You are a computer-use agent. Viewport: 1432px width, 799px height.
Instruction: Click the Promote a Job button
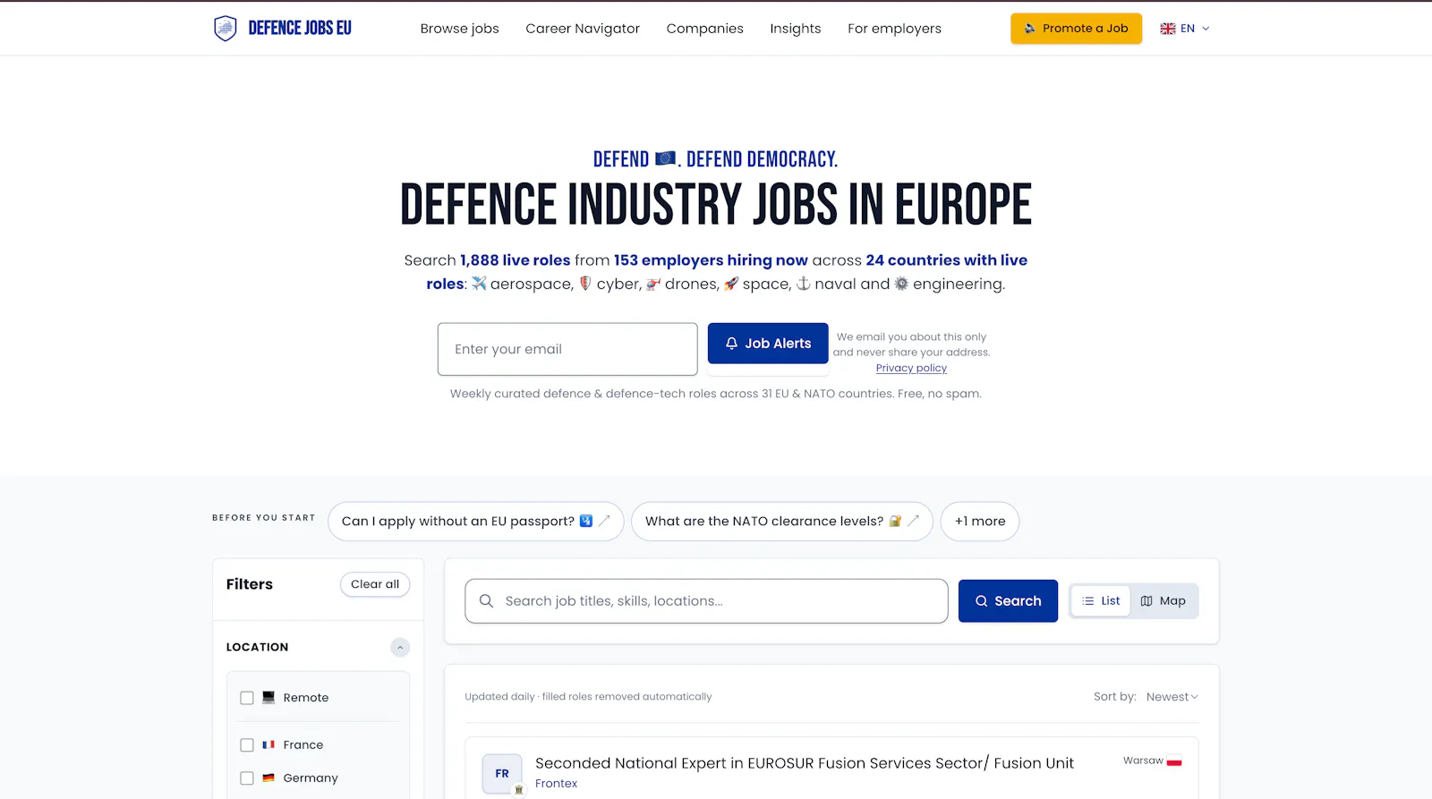[x=1077, y=29]
